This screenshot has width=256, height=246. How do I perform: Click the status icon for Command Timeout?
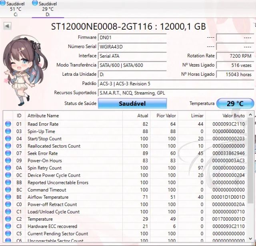8,190
